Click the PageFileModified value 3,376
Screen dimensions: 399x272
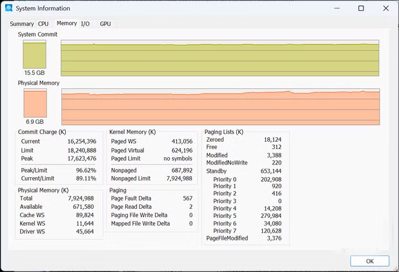274,238
